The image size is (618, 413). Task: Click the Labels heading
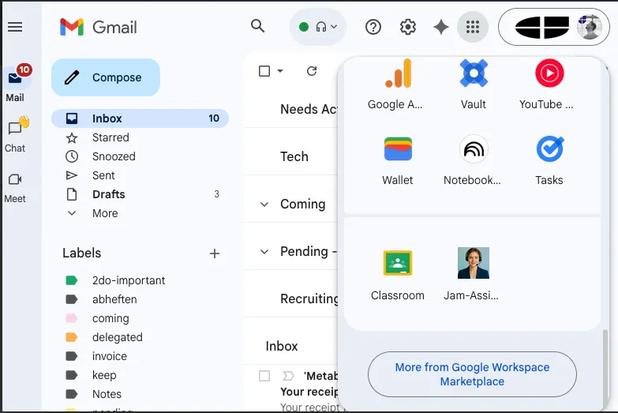tap(81, 253)
